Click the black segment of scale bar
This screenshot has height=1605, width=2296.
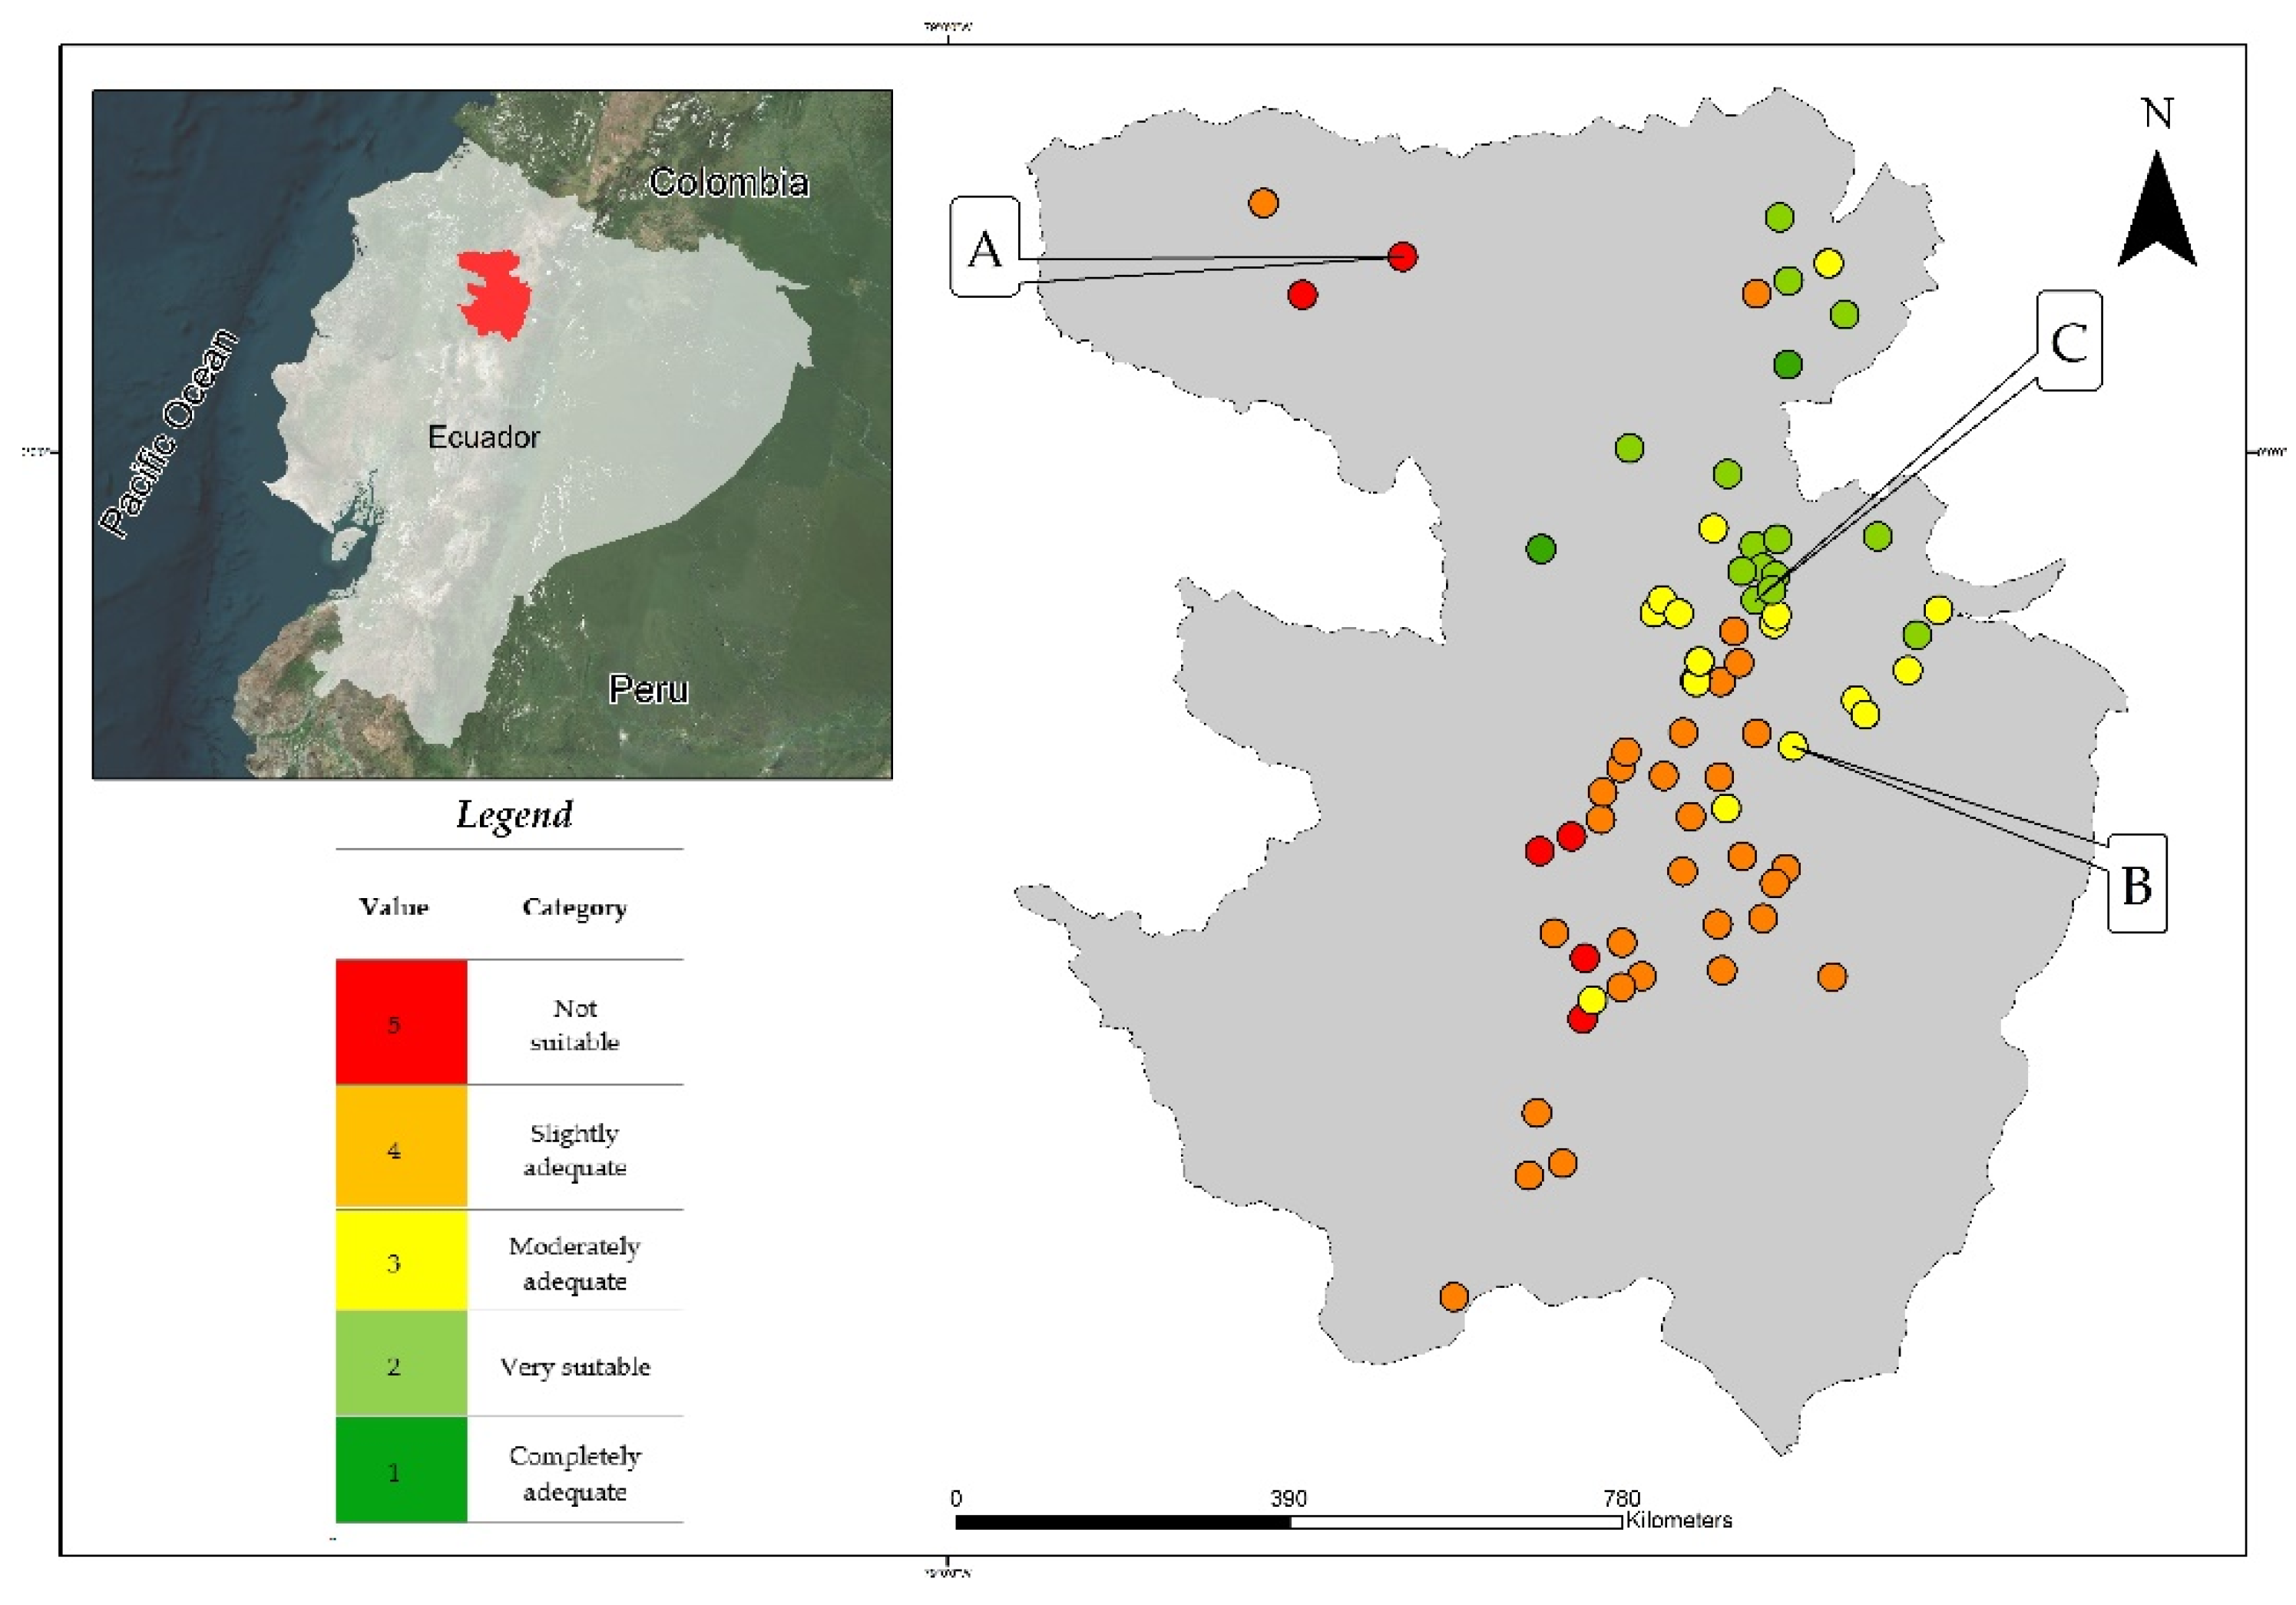click(x=1122, y=1523)
